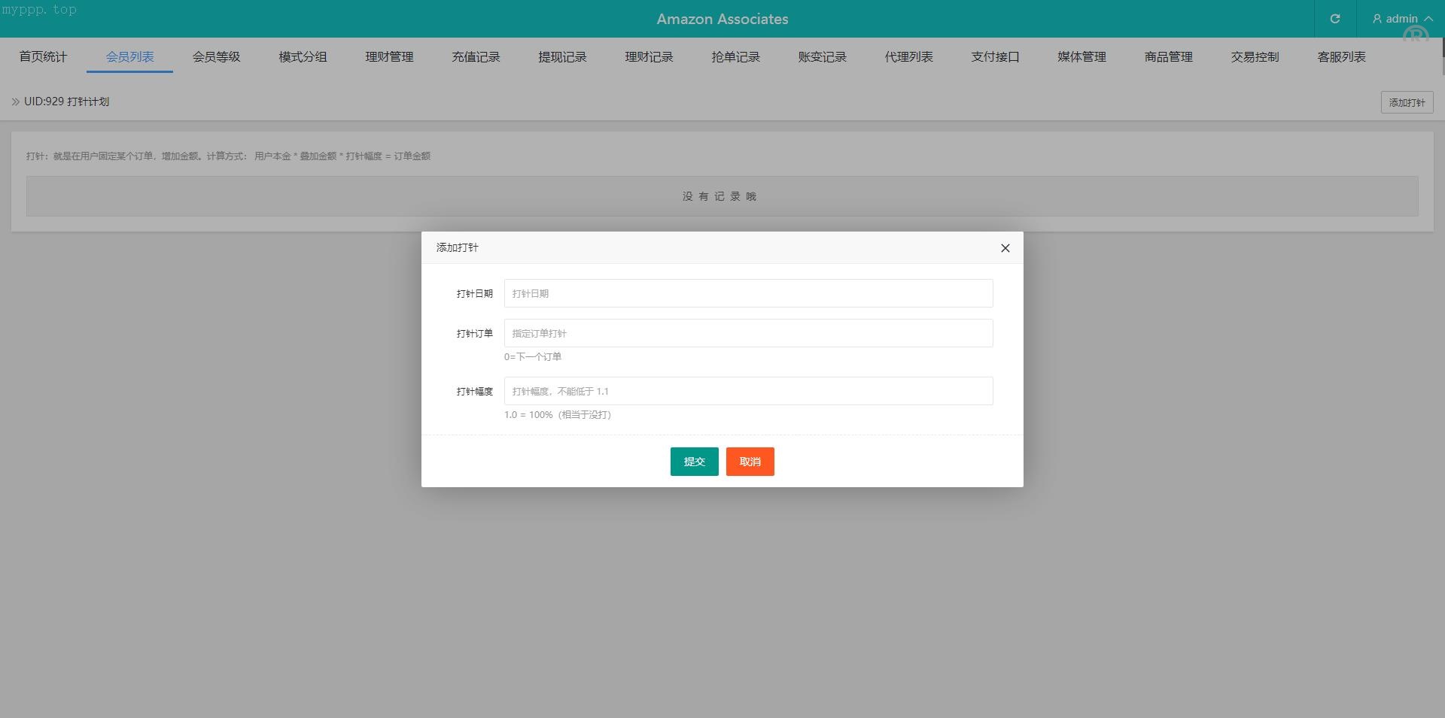The height and width of the screenshot is (718, 1445).
Task: Select the 打针幅度 input field
Action: click(748, 391)
